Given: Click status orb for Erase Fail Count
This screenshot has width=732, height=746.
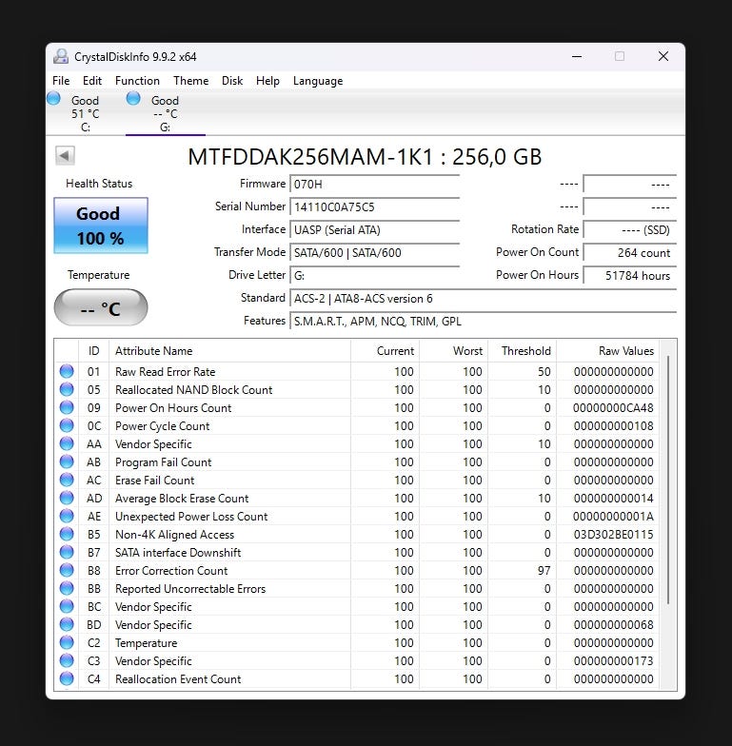Looking at the screenshot, I should pos(67,480).
